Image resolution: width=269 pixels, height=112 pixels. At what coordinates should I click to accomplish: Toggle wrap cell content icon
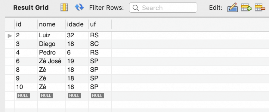pos(64,8)
